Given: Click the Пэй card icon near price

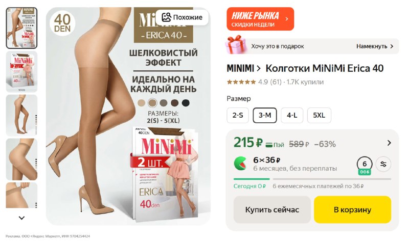Looking at the screenshot, I should [269, 145].
